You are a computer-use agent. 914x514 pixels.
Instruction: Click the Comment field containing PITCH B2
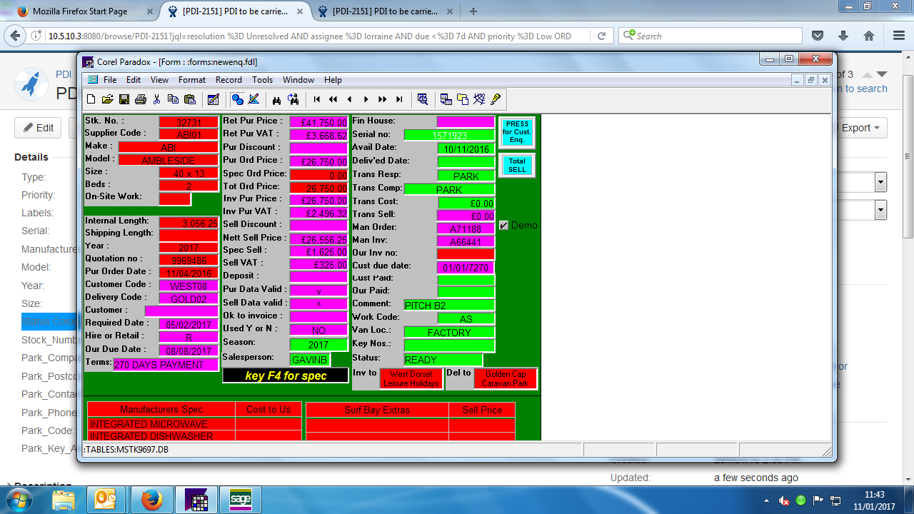click(x=449, y=305)
